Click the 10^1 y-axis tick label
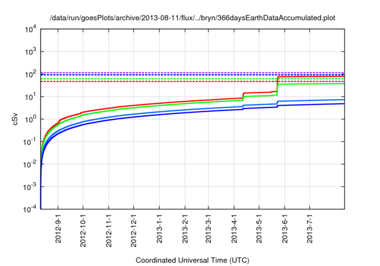380x266 pixels. pos(31,96)
